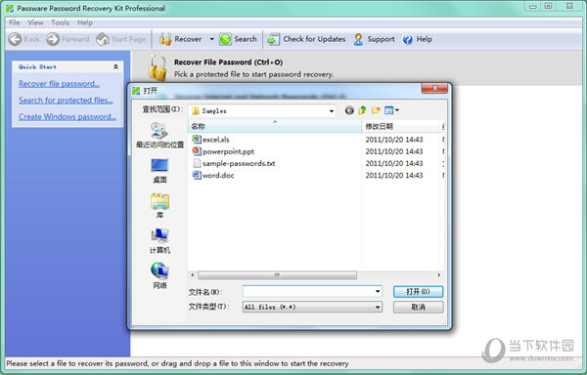
Task: Open the Tools menu
Action: coord(61,22)
